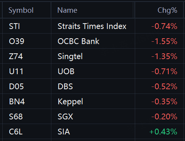Viewport: 185px width, 141px height.
Task: Sort by the Name column header
Action: [67, 10]
